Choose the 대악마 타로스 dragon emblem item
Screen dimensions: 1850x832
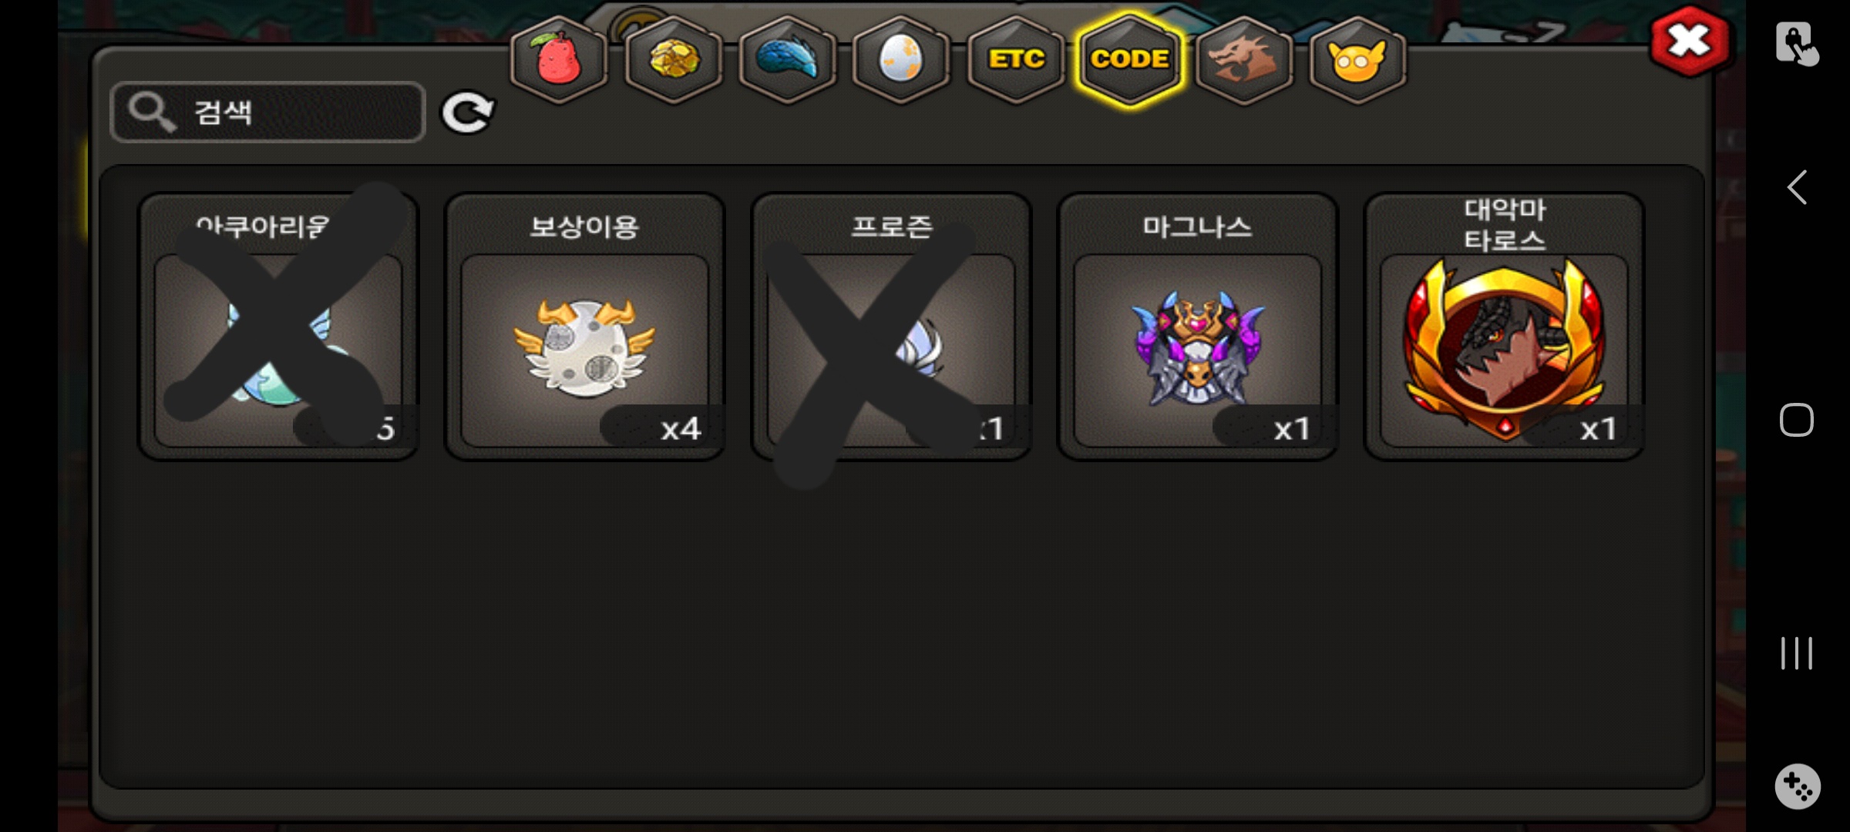(x=1504, y=327)
